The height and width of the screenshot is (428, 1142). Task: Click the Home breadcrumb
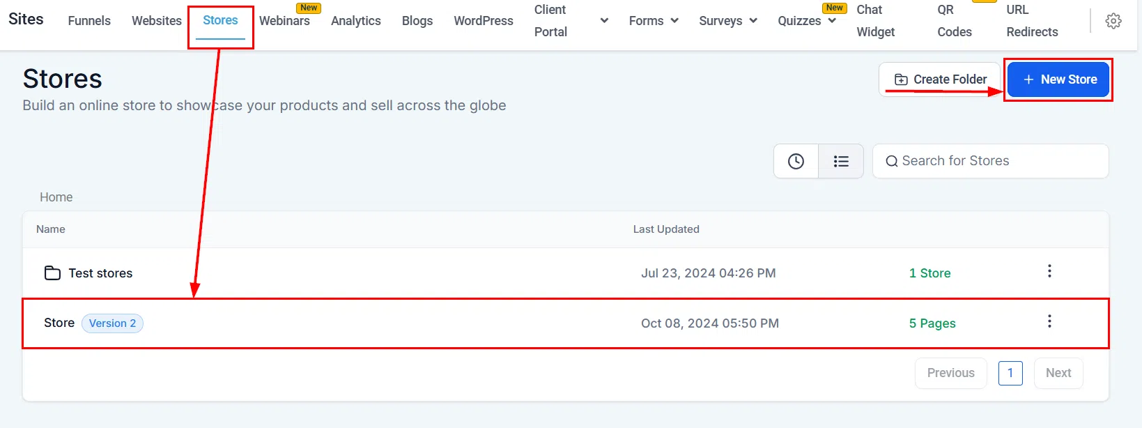[x=56, y=197]
